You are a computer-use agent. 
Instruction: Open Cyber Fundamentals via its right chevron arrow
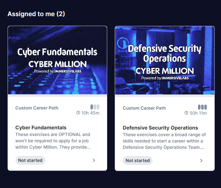click(x=94, y=160)
